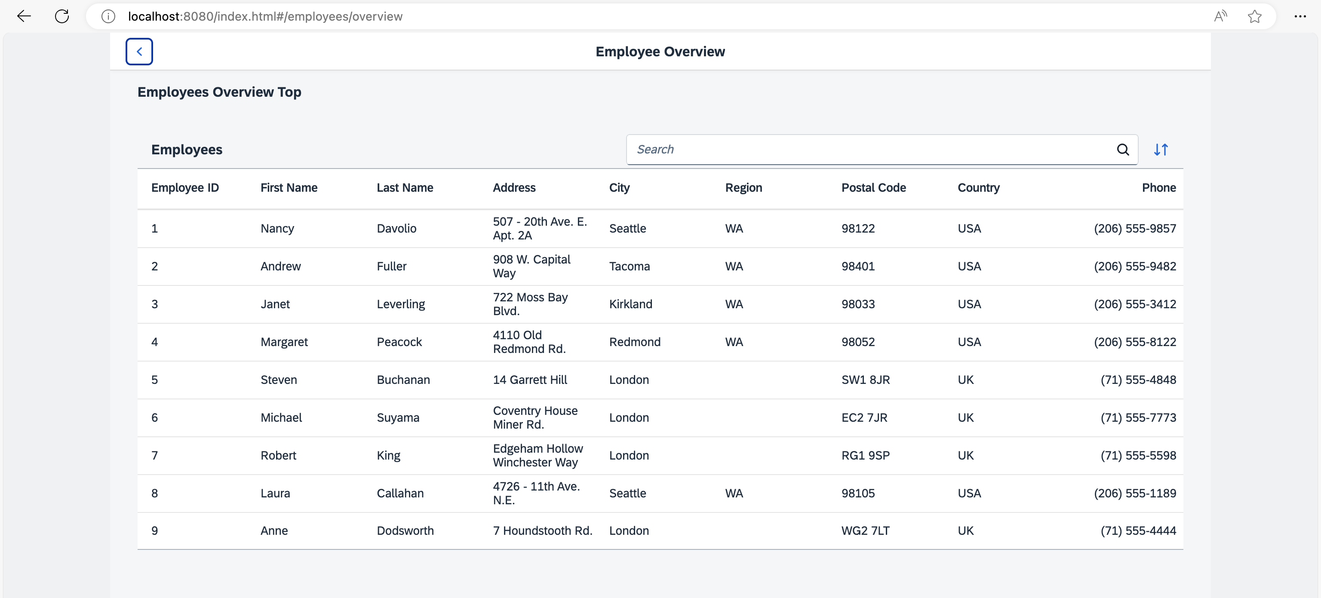Image resolution: width=1321 pixels, height=598 pixels.
Task: Click the Employee ID column header
Action: pyautogui.click(x=185, y=188)
